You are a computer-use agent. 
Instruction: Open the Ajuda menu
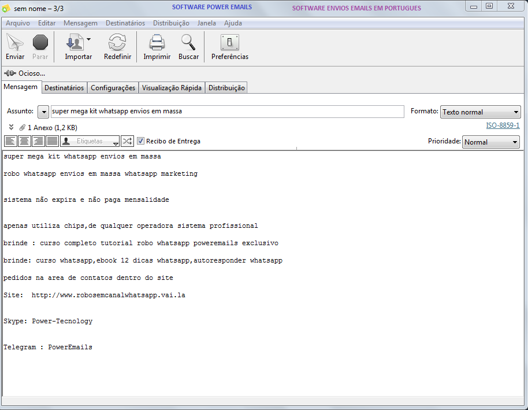pyautogui.click(x=233, y=23)
